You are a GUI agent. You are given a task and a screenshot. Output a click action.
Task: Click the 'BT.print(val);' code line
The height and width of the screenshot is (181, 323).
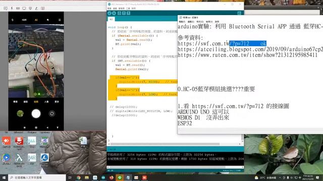(x=128, y=44)
